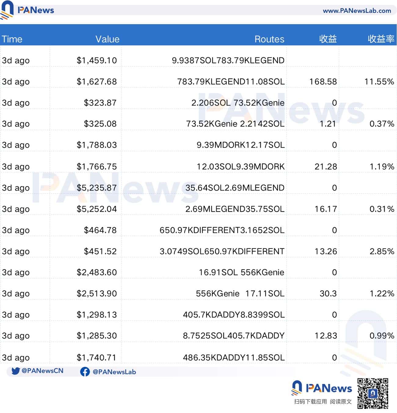Click the 收益率 column header
Screen dimensions: 397x413
click(381, 39)
